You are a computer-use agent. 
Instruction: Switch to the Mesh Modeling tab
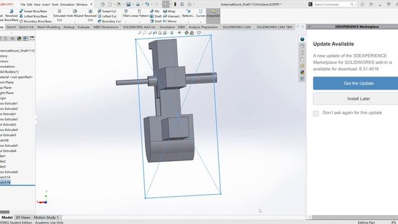point(49,27)
